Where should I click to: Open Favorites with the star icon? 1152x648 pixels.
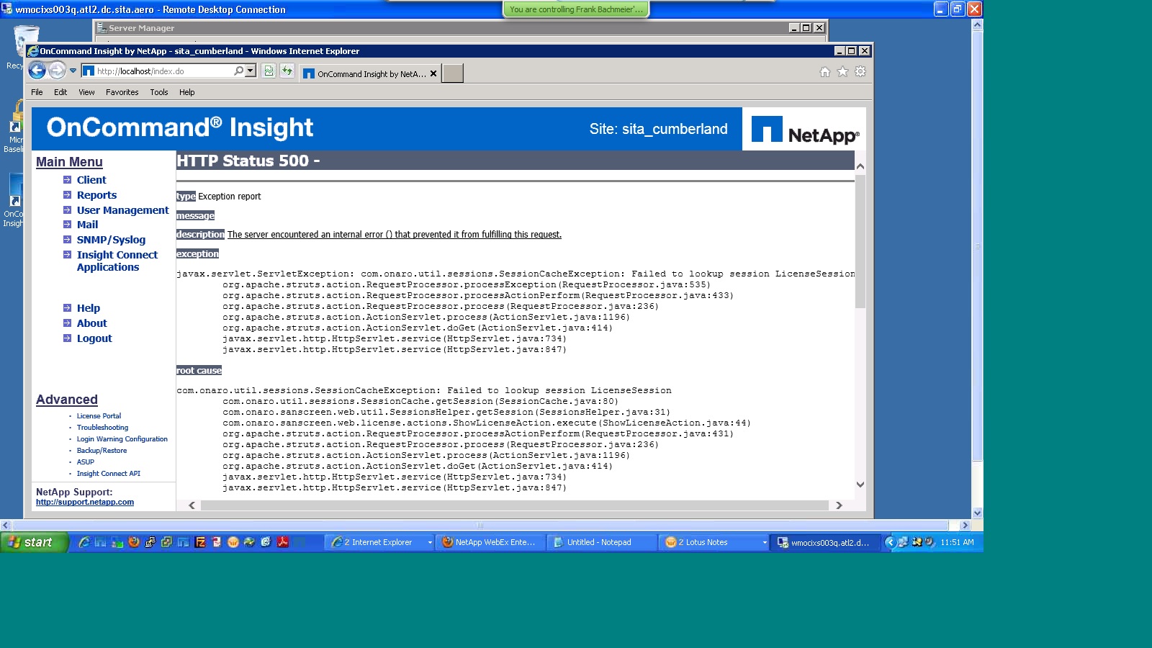(x=842, y=71)
